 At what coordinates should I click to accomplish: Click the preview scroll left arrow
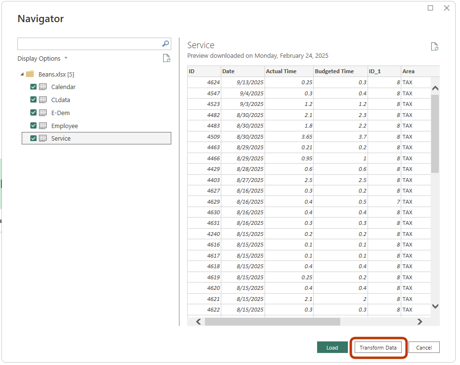click(x=199, y=322)
